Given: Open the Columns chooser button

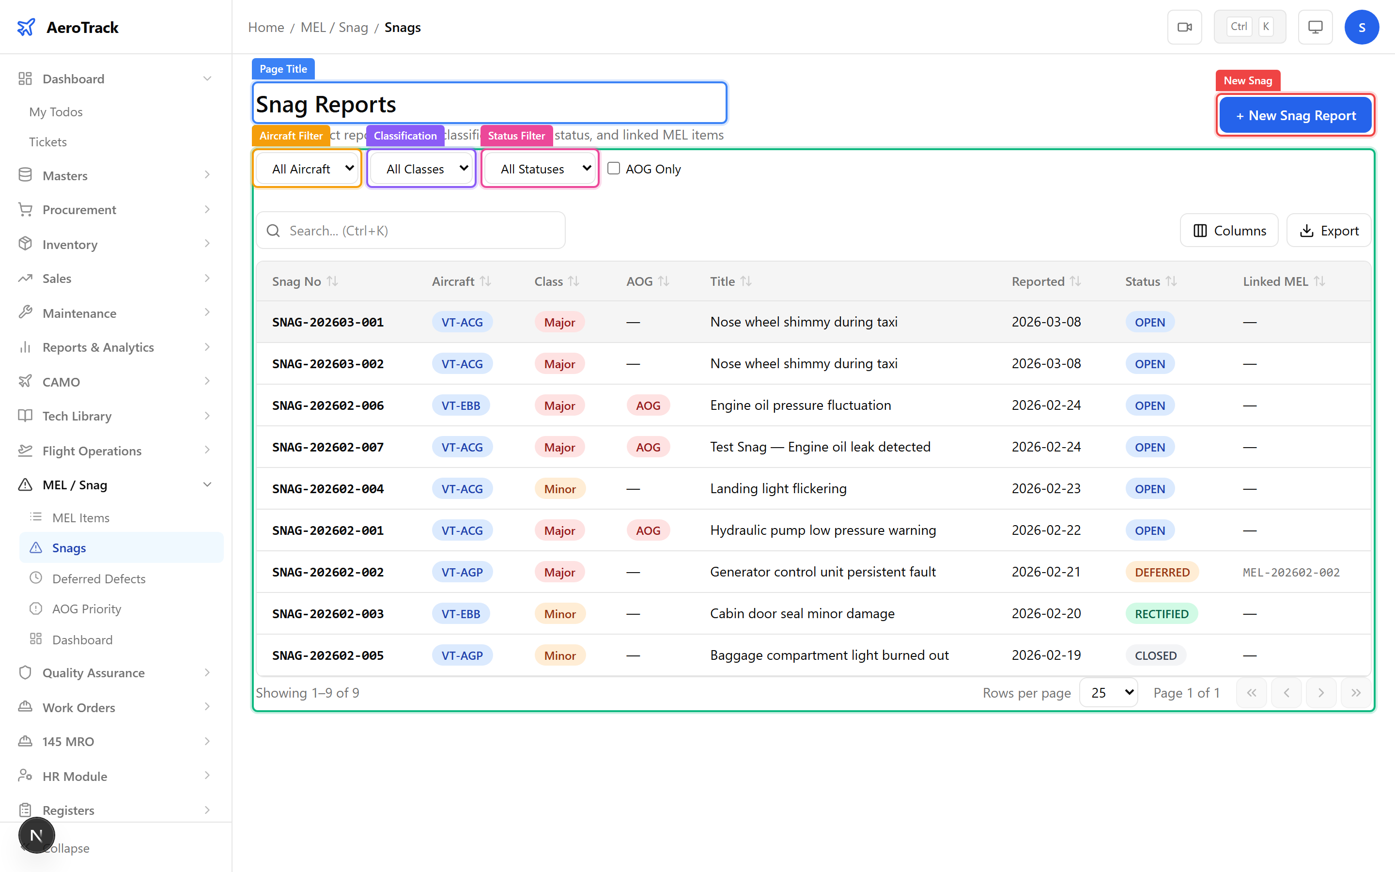Looking at the screenshot, I should pyautogui.click(x=1229, y=231).
